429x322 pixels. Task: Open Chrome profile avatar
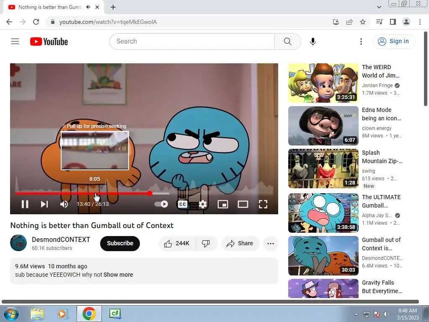(x=406, y=22)
